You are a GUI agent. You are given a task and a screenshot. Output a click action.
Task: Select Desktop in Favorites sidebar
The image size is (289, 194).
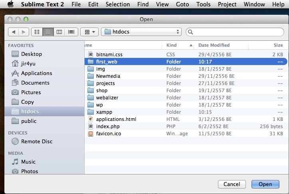point(44,54)
